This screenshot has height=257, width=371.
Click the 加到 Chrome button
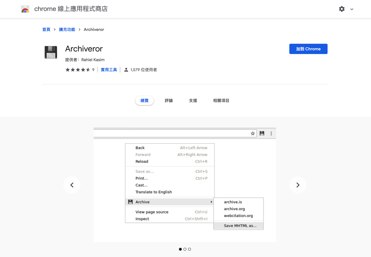pos(308,49)
